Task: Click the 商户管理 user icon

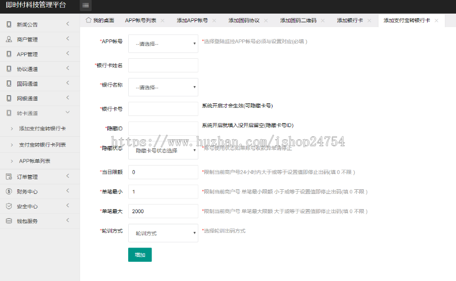Action: [9, 39]
